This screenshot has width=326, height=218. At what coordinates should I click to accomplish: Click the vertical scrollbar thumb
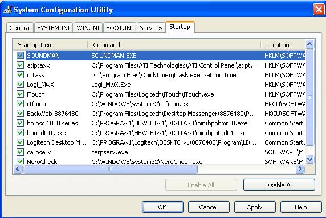[310, 97]
